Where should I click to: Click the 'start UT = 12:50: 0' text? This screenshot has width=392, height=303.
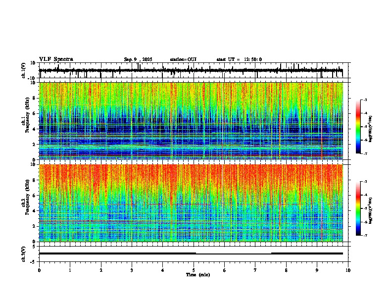(x=239, y=59)
